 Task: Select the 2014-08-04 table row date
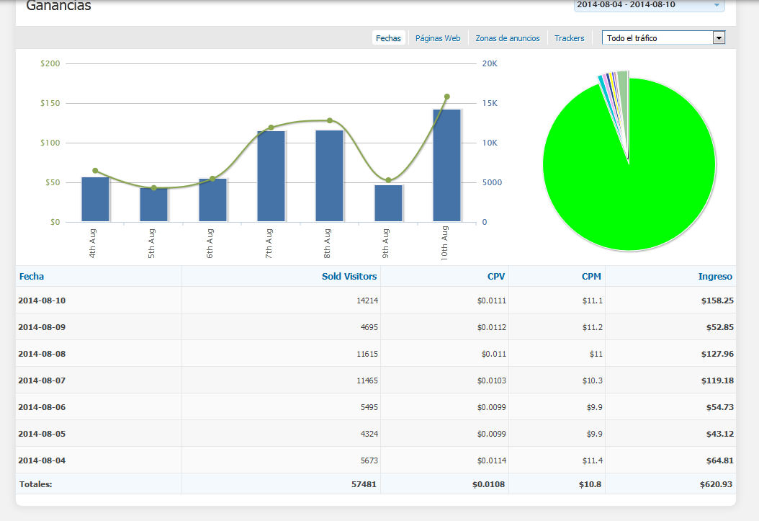(x=42, y=460)
